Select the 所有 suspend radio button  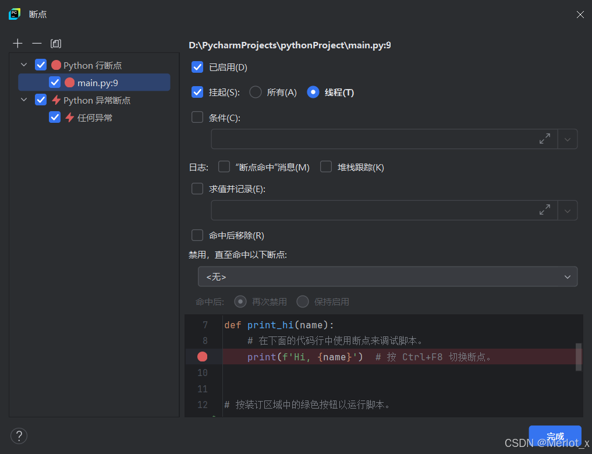tap(255, 92)
